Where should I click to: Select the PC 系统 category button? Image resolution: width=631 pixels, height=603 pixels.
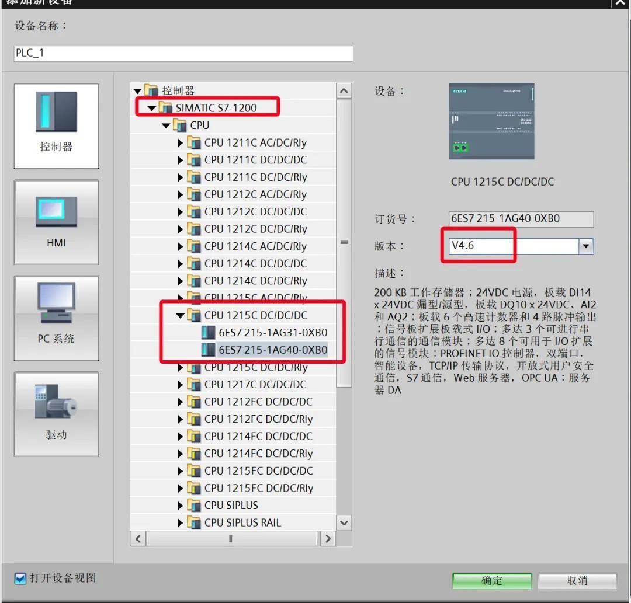click(x=56, y=318)
